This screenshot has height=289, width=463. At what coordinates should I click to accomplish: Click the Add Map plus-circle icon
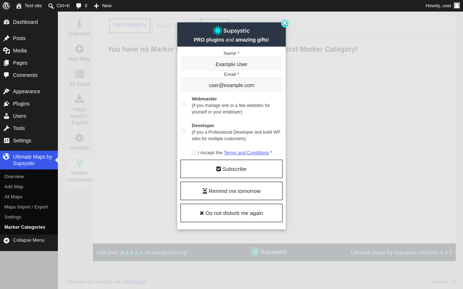click(79, 49)
